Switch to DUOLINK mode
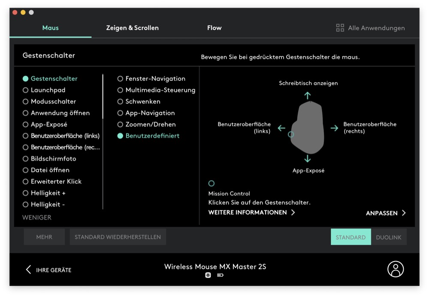 click(389, 237)
